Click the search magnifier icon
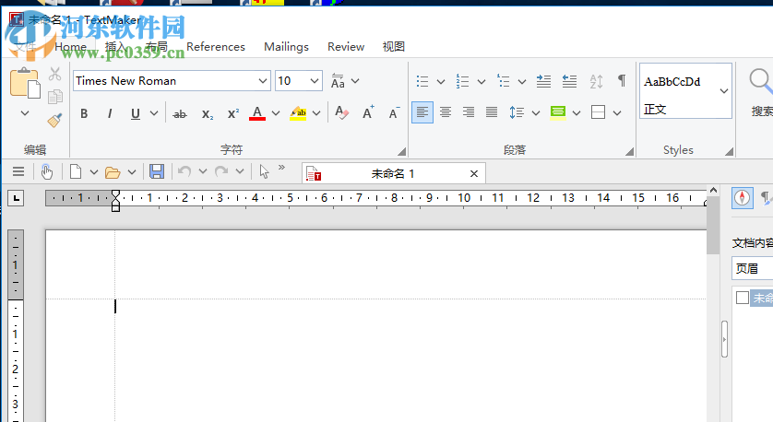The height and width of the screenshot is (422, 773). click(x=761, y=81)
